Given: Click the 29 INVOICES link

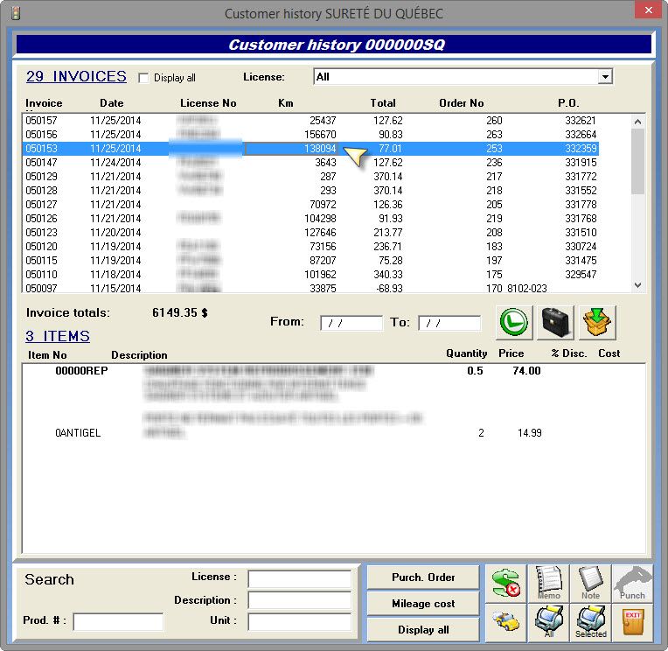Looking at the screenshot, I should point(76,76).
